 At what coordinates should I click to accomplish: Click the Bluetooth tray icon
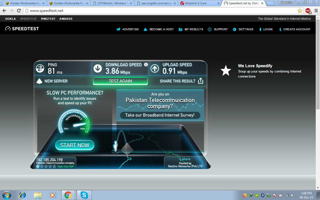tap(263, 195)
